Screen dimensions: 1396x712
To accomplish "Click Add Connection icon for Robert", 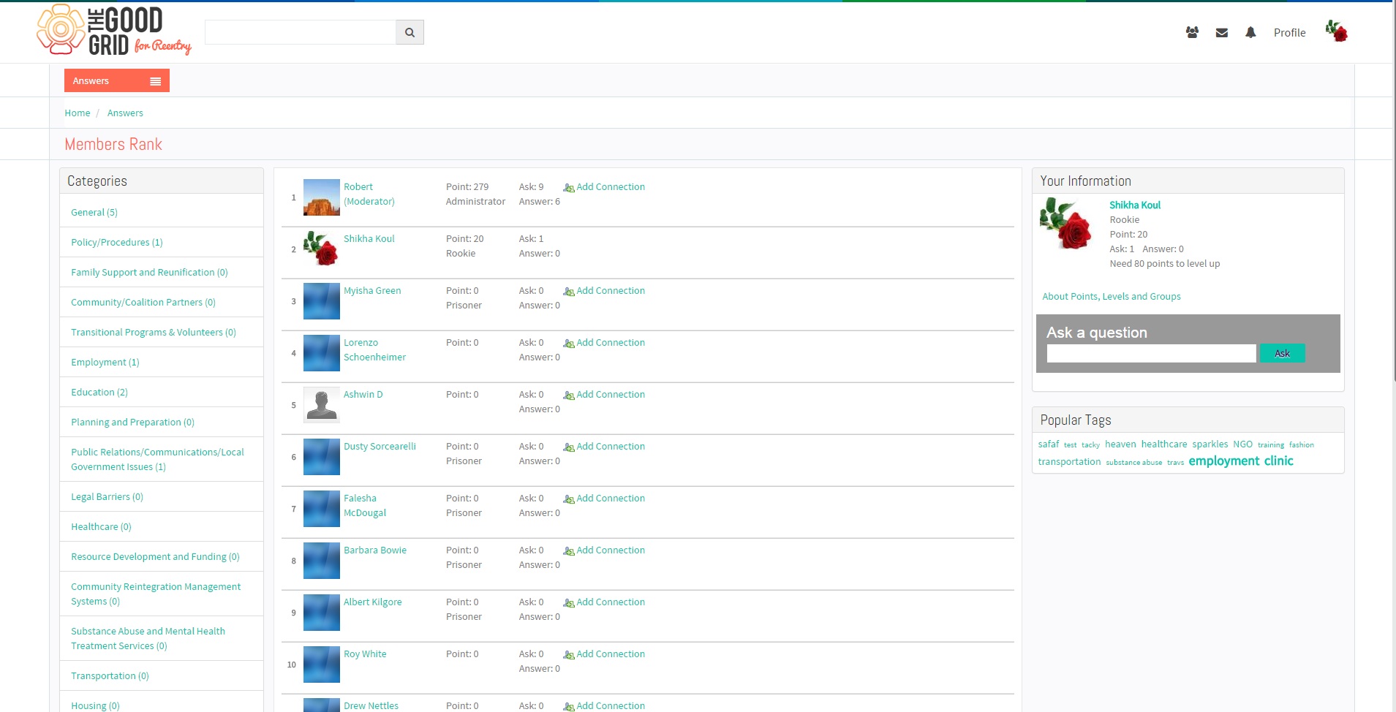I will click(x=568, y=188).
